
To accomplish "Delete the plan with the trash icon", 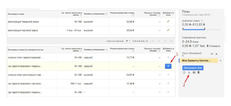I will point(198,72).
